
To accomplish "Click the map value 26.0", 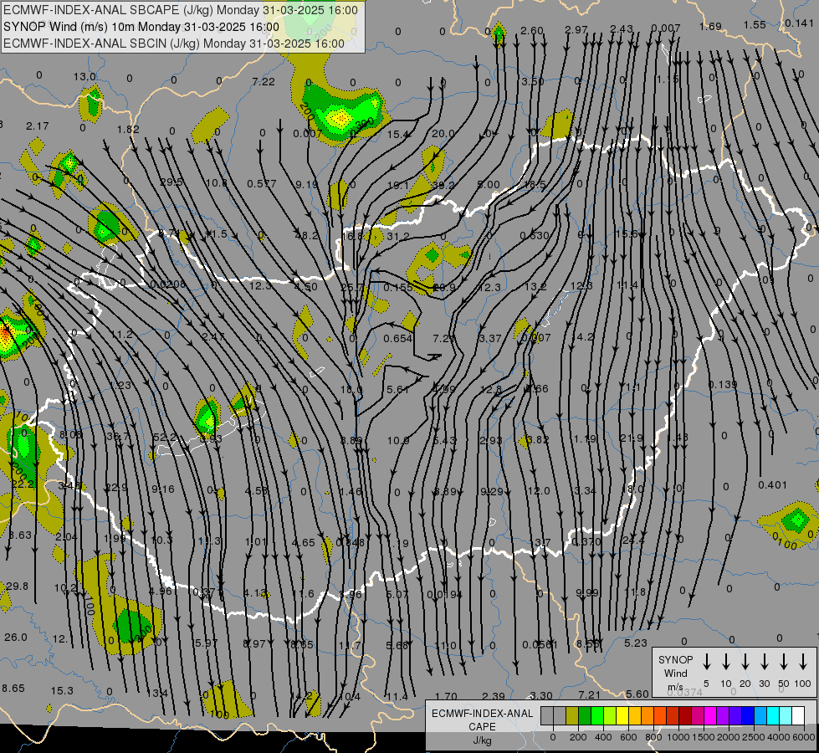I will pos(16,637).
